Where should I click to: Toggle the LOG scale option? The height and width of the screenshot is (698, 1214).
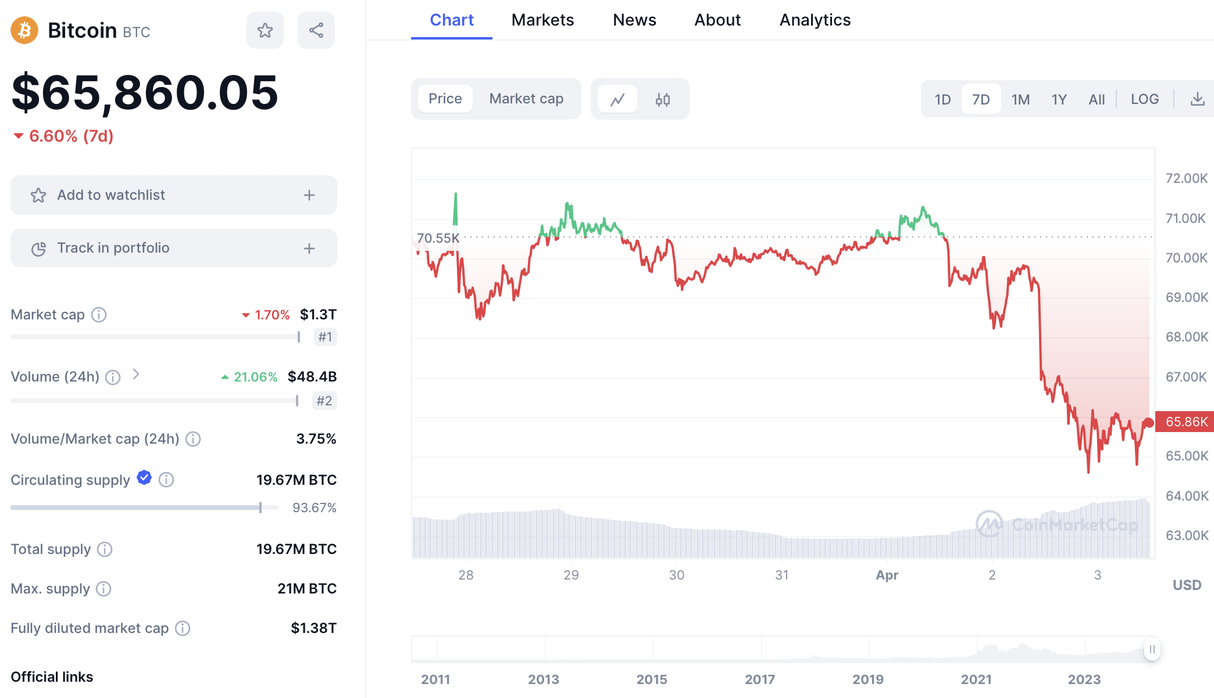pos(1144,99)
